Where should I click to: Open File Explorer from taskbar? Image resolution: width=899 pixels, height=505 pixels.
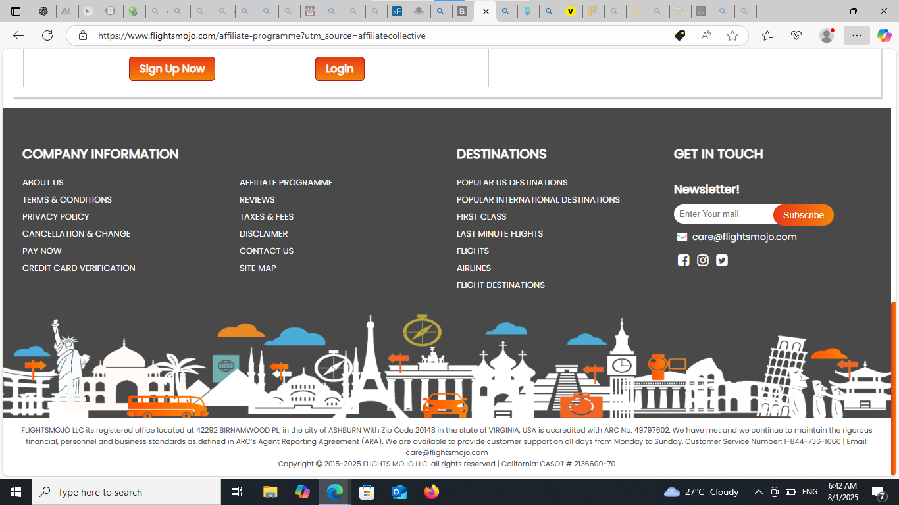click(270, 492)
